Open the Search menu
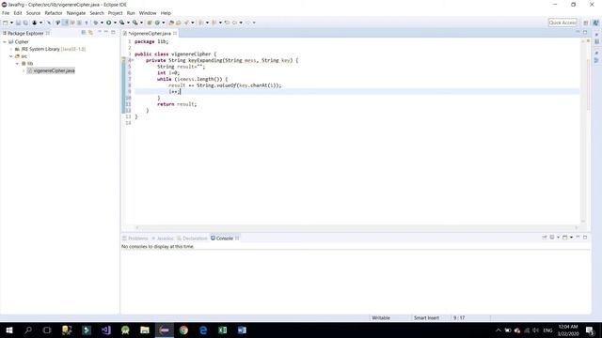 [x=97, y=13]
